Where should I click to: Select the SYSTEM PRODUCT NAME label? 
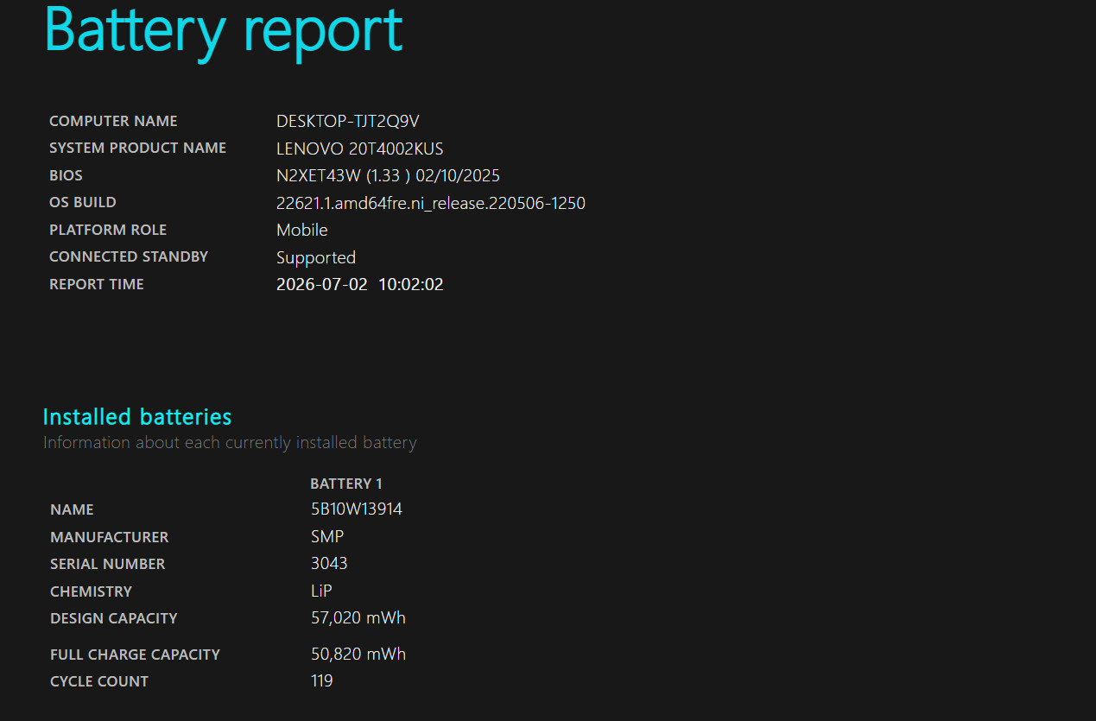tap(137, 148)
